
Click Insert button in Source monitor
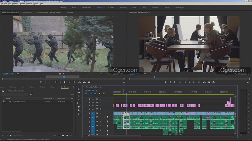coord(80,82)
